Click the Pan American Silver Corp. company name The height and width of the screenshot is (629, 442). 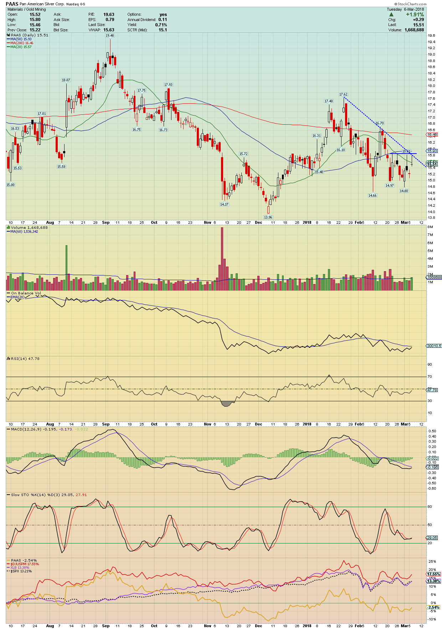tap(42, 4)
